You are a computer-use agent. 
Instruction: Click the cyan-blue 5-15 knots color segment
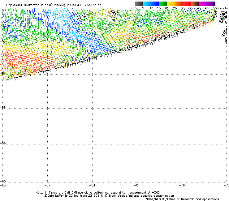[x=151, y=4]
